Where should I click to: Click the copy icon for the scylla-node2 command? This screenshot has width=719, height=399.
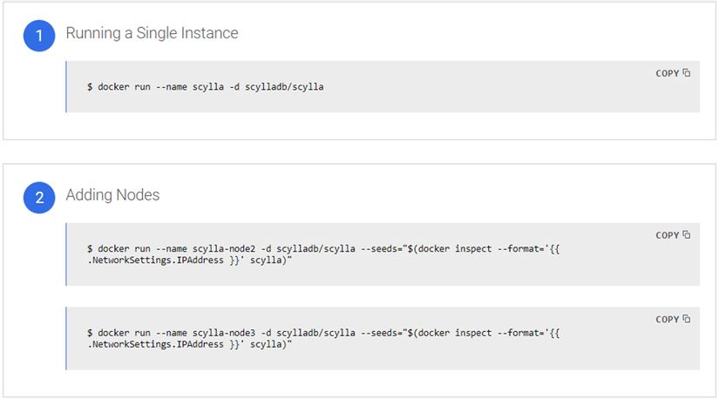[687, 235]
